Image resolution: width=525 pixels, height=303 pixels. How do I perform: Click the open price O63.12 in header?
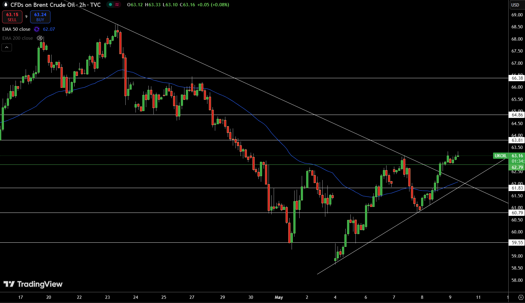pyautogui.click(x=135, y=5)
